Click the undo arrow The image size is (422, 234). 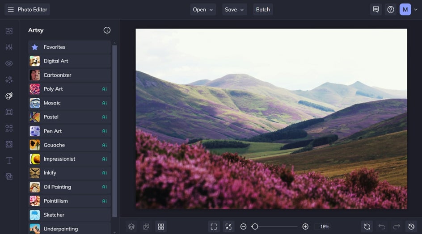382,226
